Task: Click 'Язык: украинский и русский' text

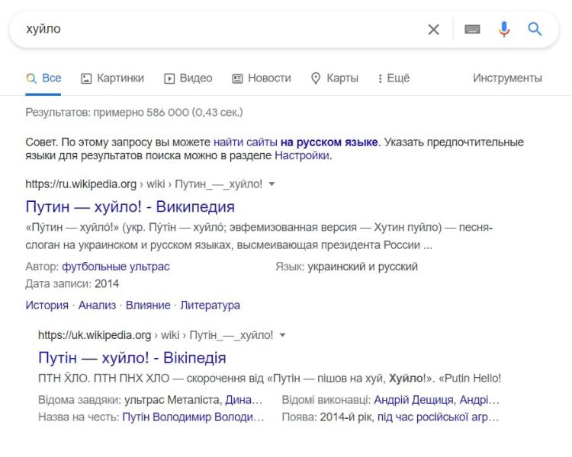Action: pyautogui.click(x=346, y=267)
